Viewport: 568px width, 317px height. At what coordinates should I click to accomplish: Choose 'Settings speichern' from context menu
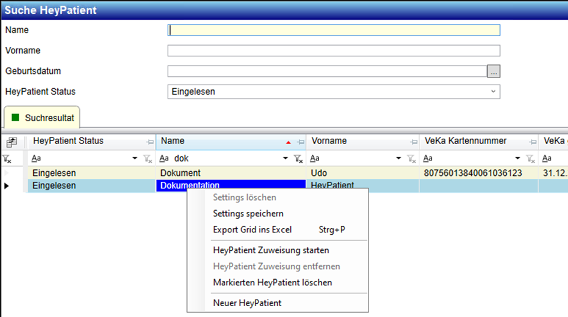[x=248, y=214]
